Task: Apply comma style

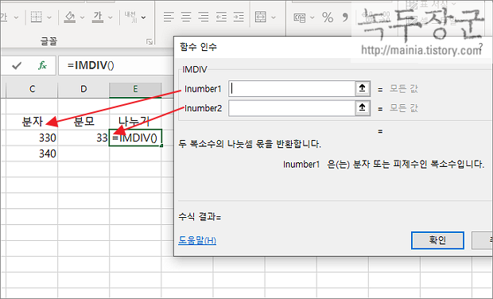Action: [x=345, y=17]
